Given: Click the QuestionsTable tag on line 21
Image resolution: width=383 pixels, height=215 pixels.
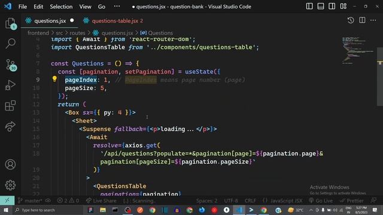Looking at the screenshot, I should [x=121, y=186].
